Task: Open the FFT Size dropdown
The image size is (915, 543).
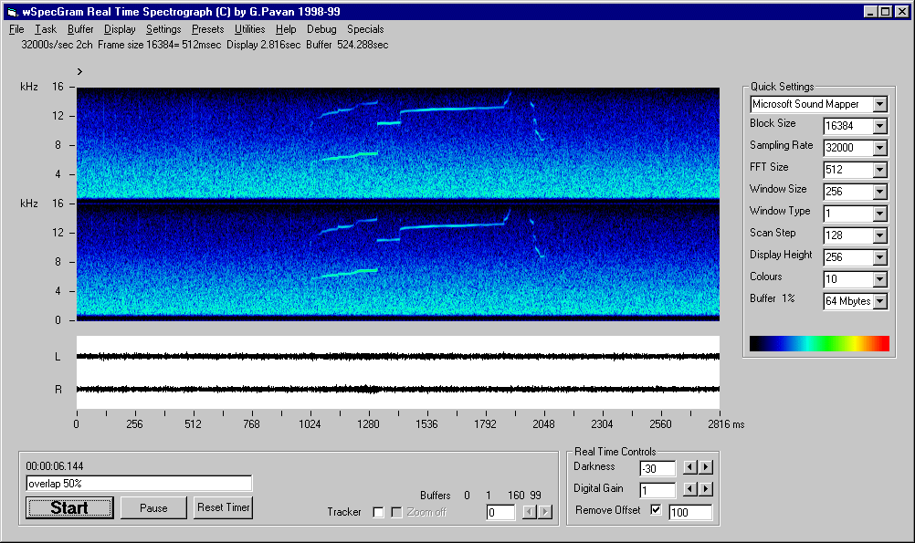Action: [x=880, y=170]
